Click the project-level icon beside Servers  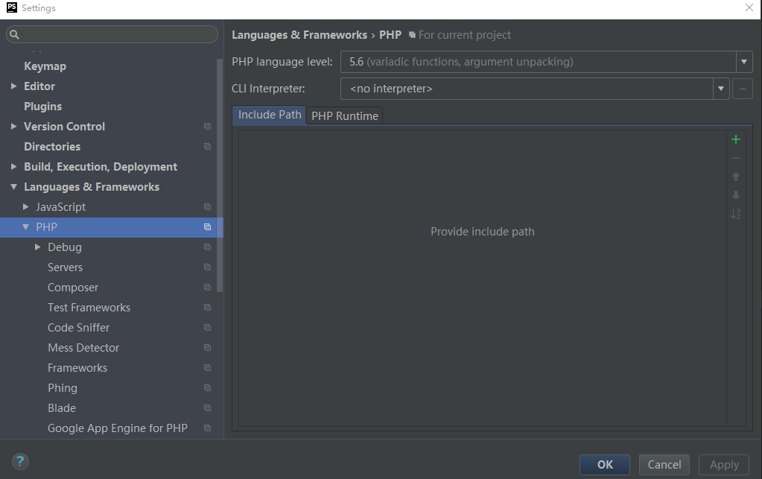coord(208,267)
